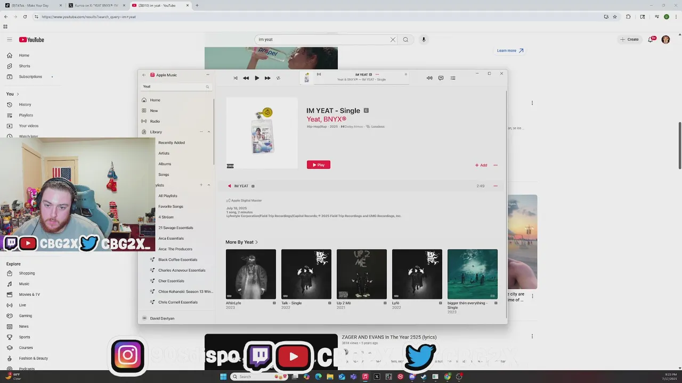
Task: Collapse the Library section chevron
Action: pyautogui.click(x=209, y=132)
